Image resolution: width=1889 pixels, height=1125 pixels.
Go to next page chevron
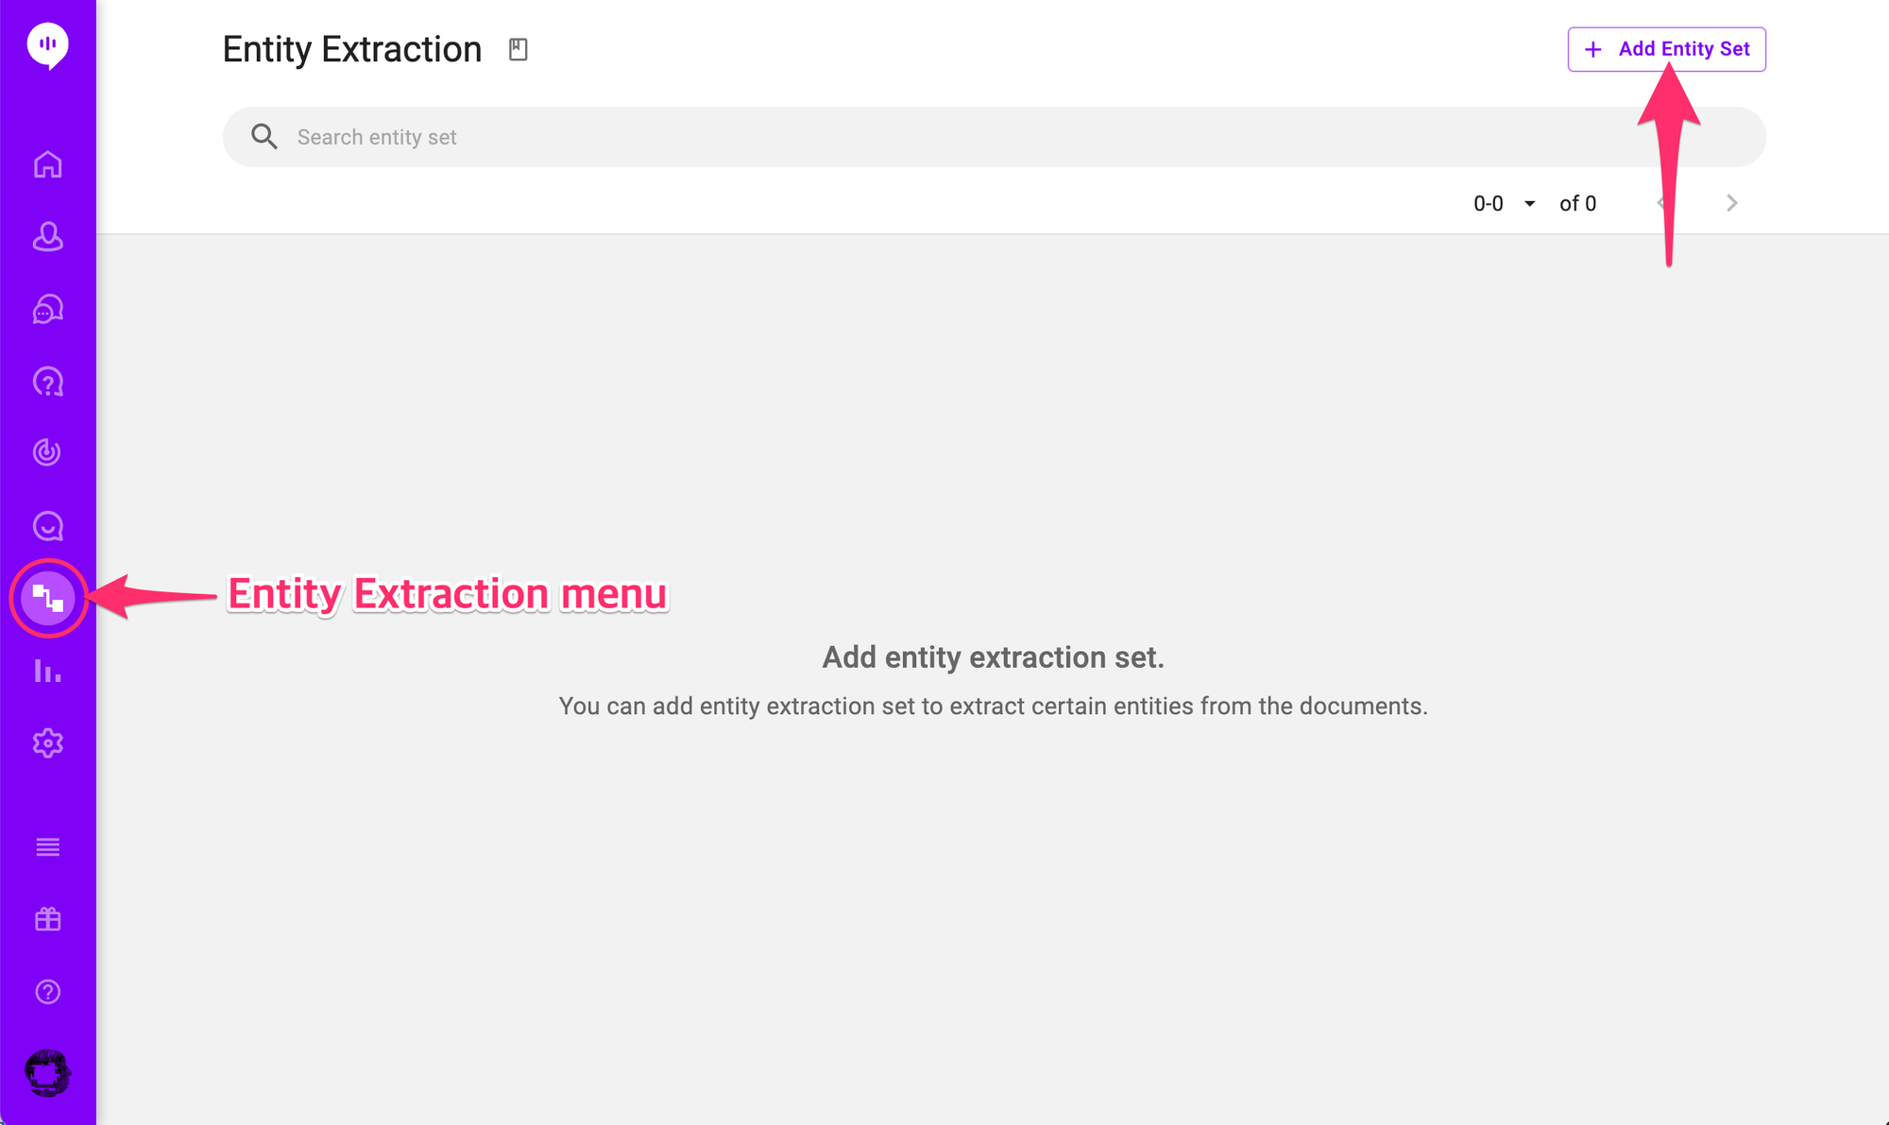click(x=1731, y=203)
